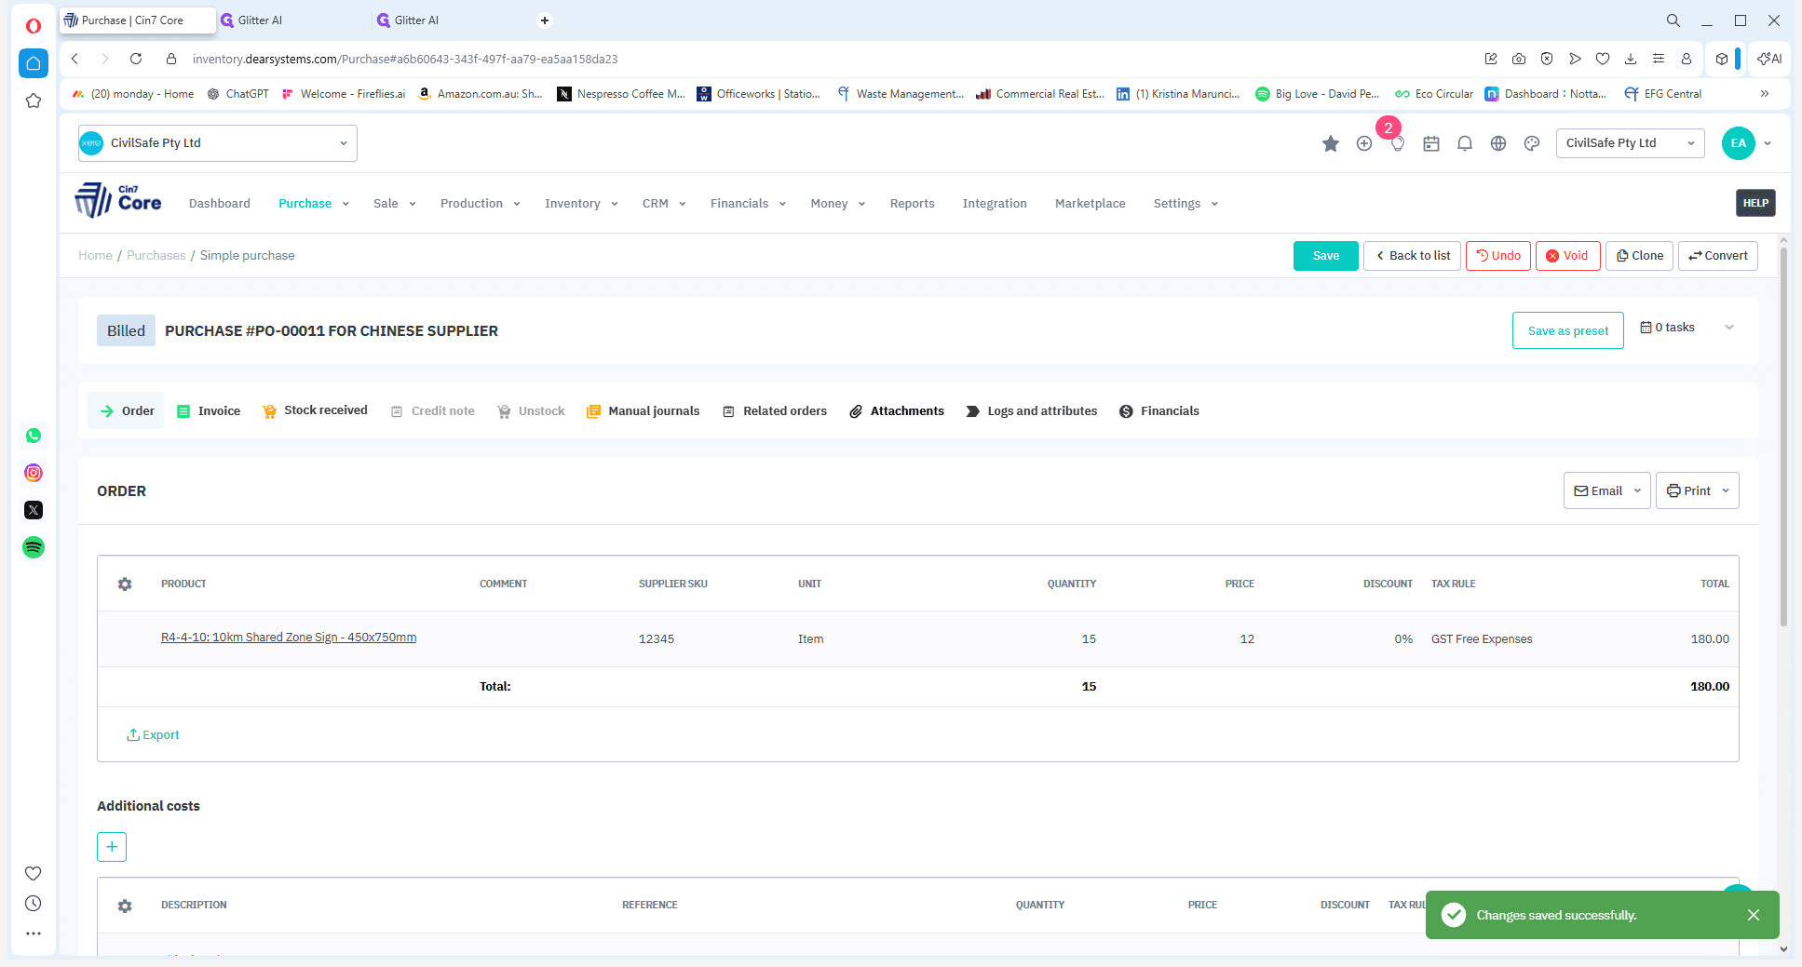Expand the CivilSafe Pty Ltd organisation dropdown on left
1802x967 pixels.
[218, 142]
